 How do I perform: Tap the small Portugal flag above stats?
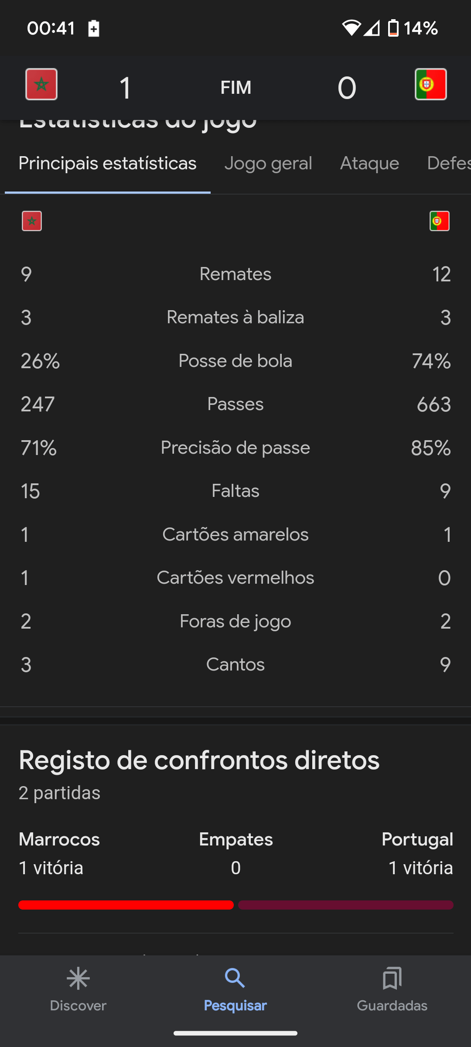pos(439,221)
